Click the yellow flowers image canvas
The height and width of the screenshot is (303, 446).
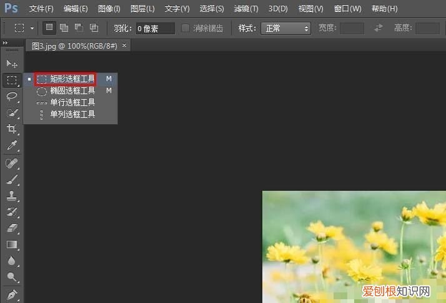point(354,247)
